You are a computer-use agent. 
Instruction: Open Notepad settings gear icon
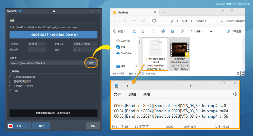[x=235, y=94]
